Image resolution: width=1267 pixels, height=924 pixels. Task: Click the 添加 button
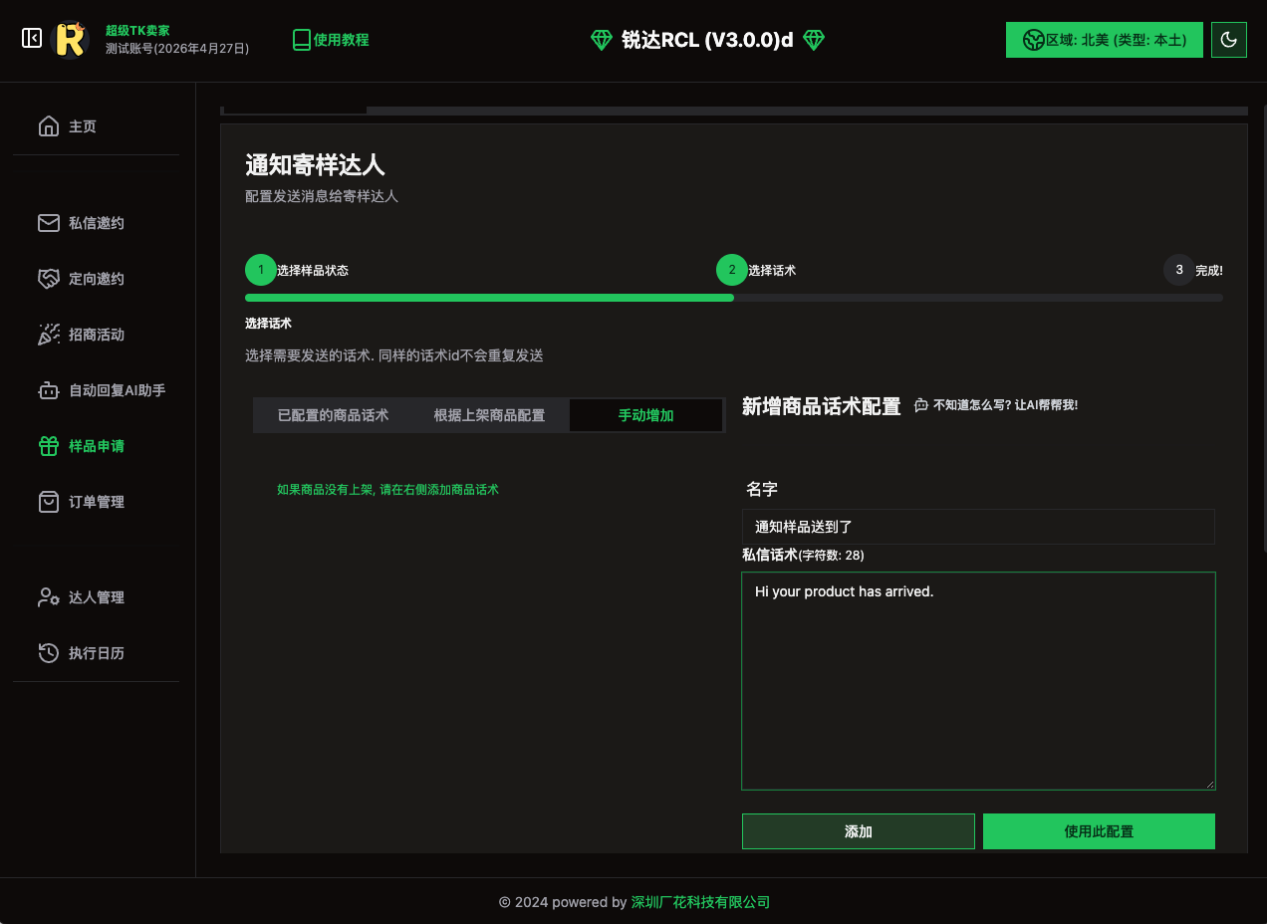[858, 831]
